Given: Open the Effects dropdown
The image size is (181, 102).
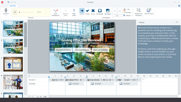Looking at the screenshot, I should click(x=132, y=16).
